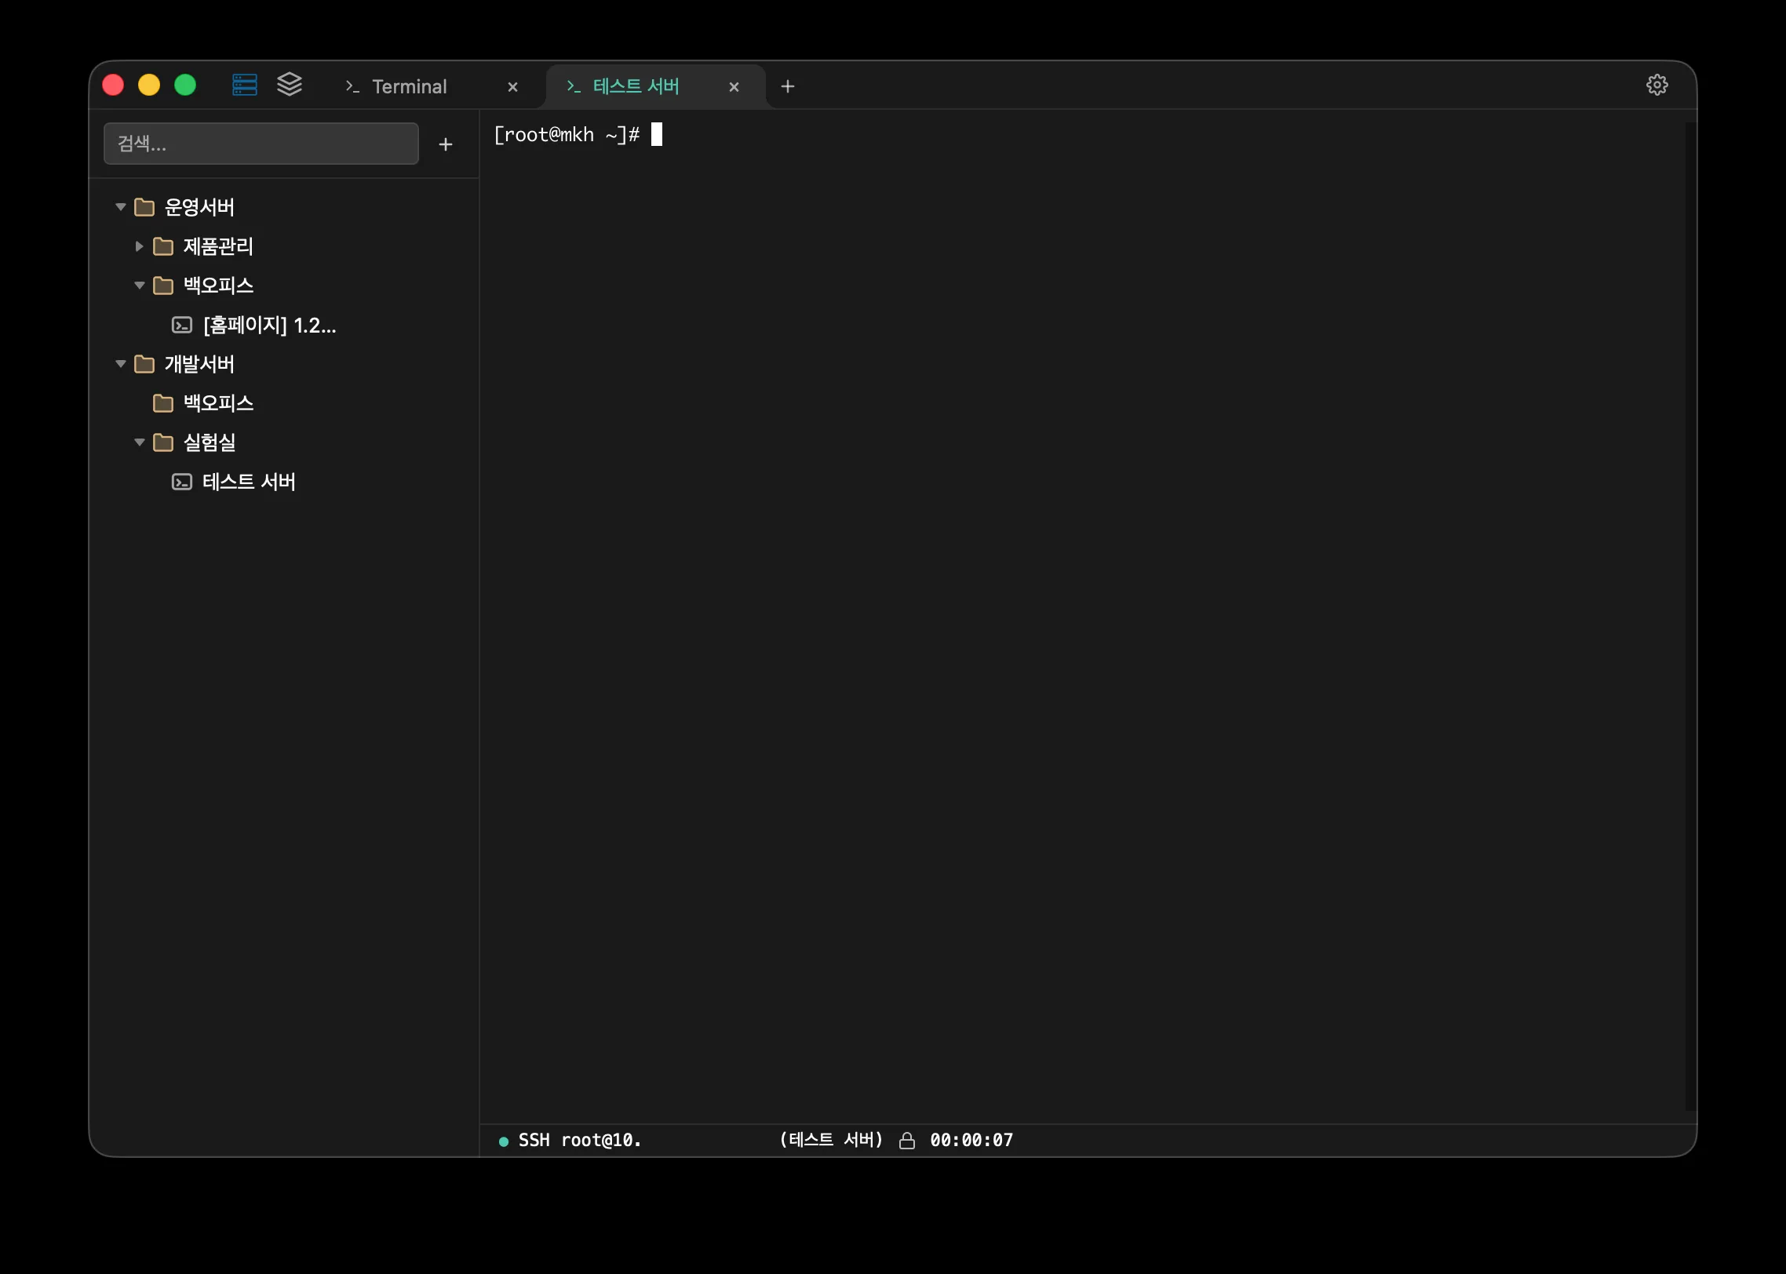Open settings via the gear icon
This screenshot has height=1274, width=1786.
[x=1657, y=85]
